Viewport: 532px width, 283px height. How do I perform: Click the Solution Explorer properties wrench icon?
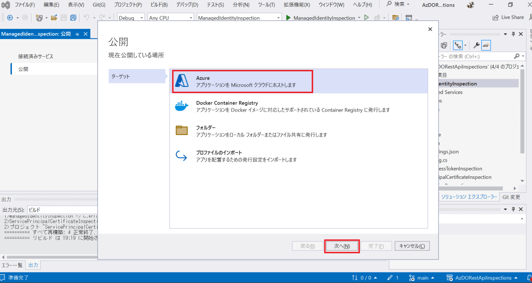477,45
